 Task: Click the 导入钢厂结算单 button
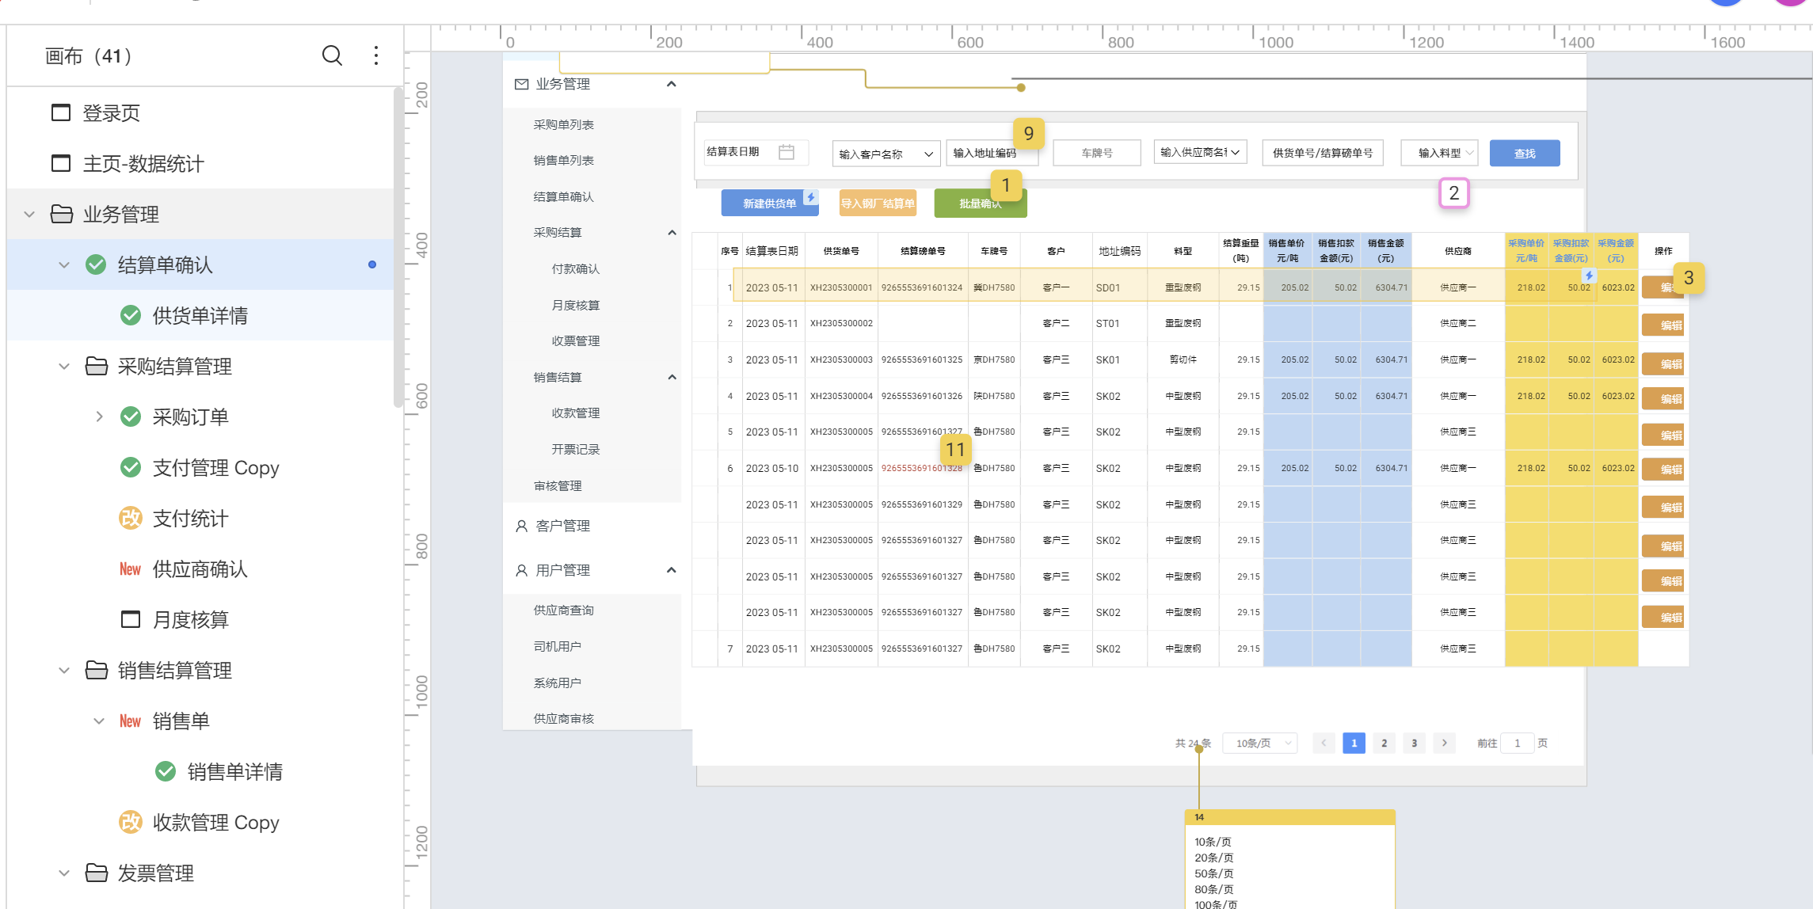tap(878, 203)
